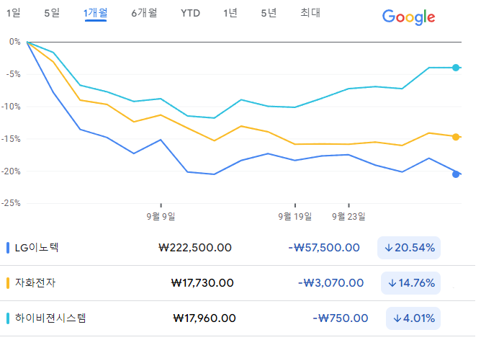
Task: Click the 4.01% decrease badge
Action: (x=413, y=318)
